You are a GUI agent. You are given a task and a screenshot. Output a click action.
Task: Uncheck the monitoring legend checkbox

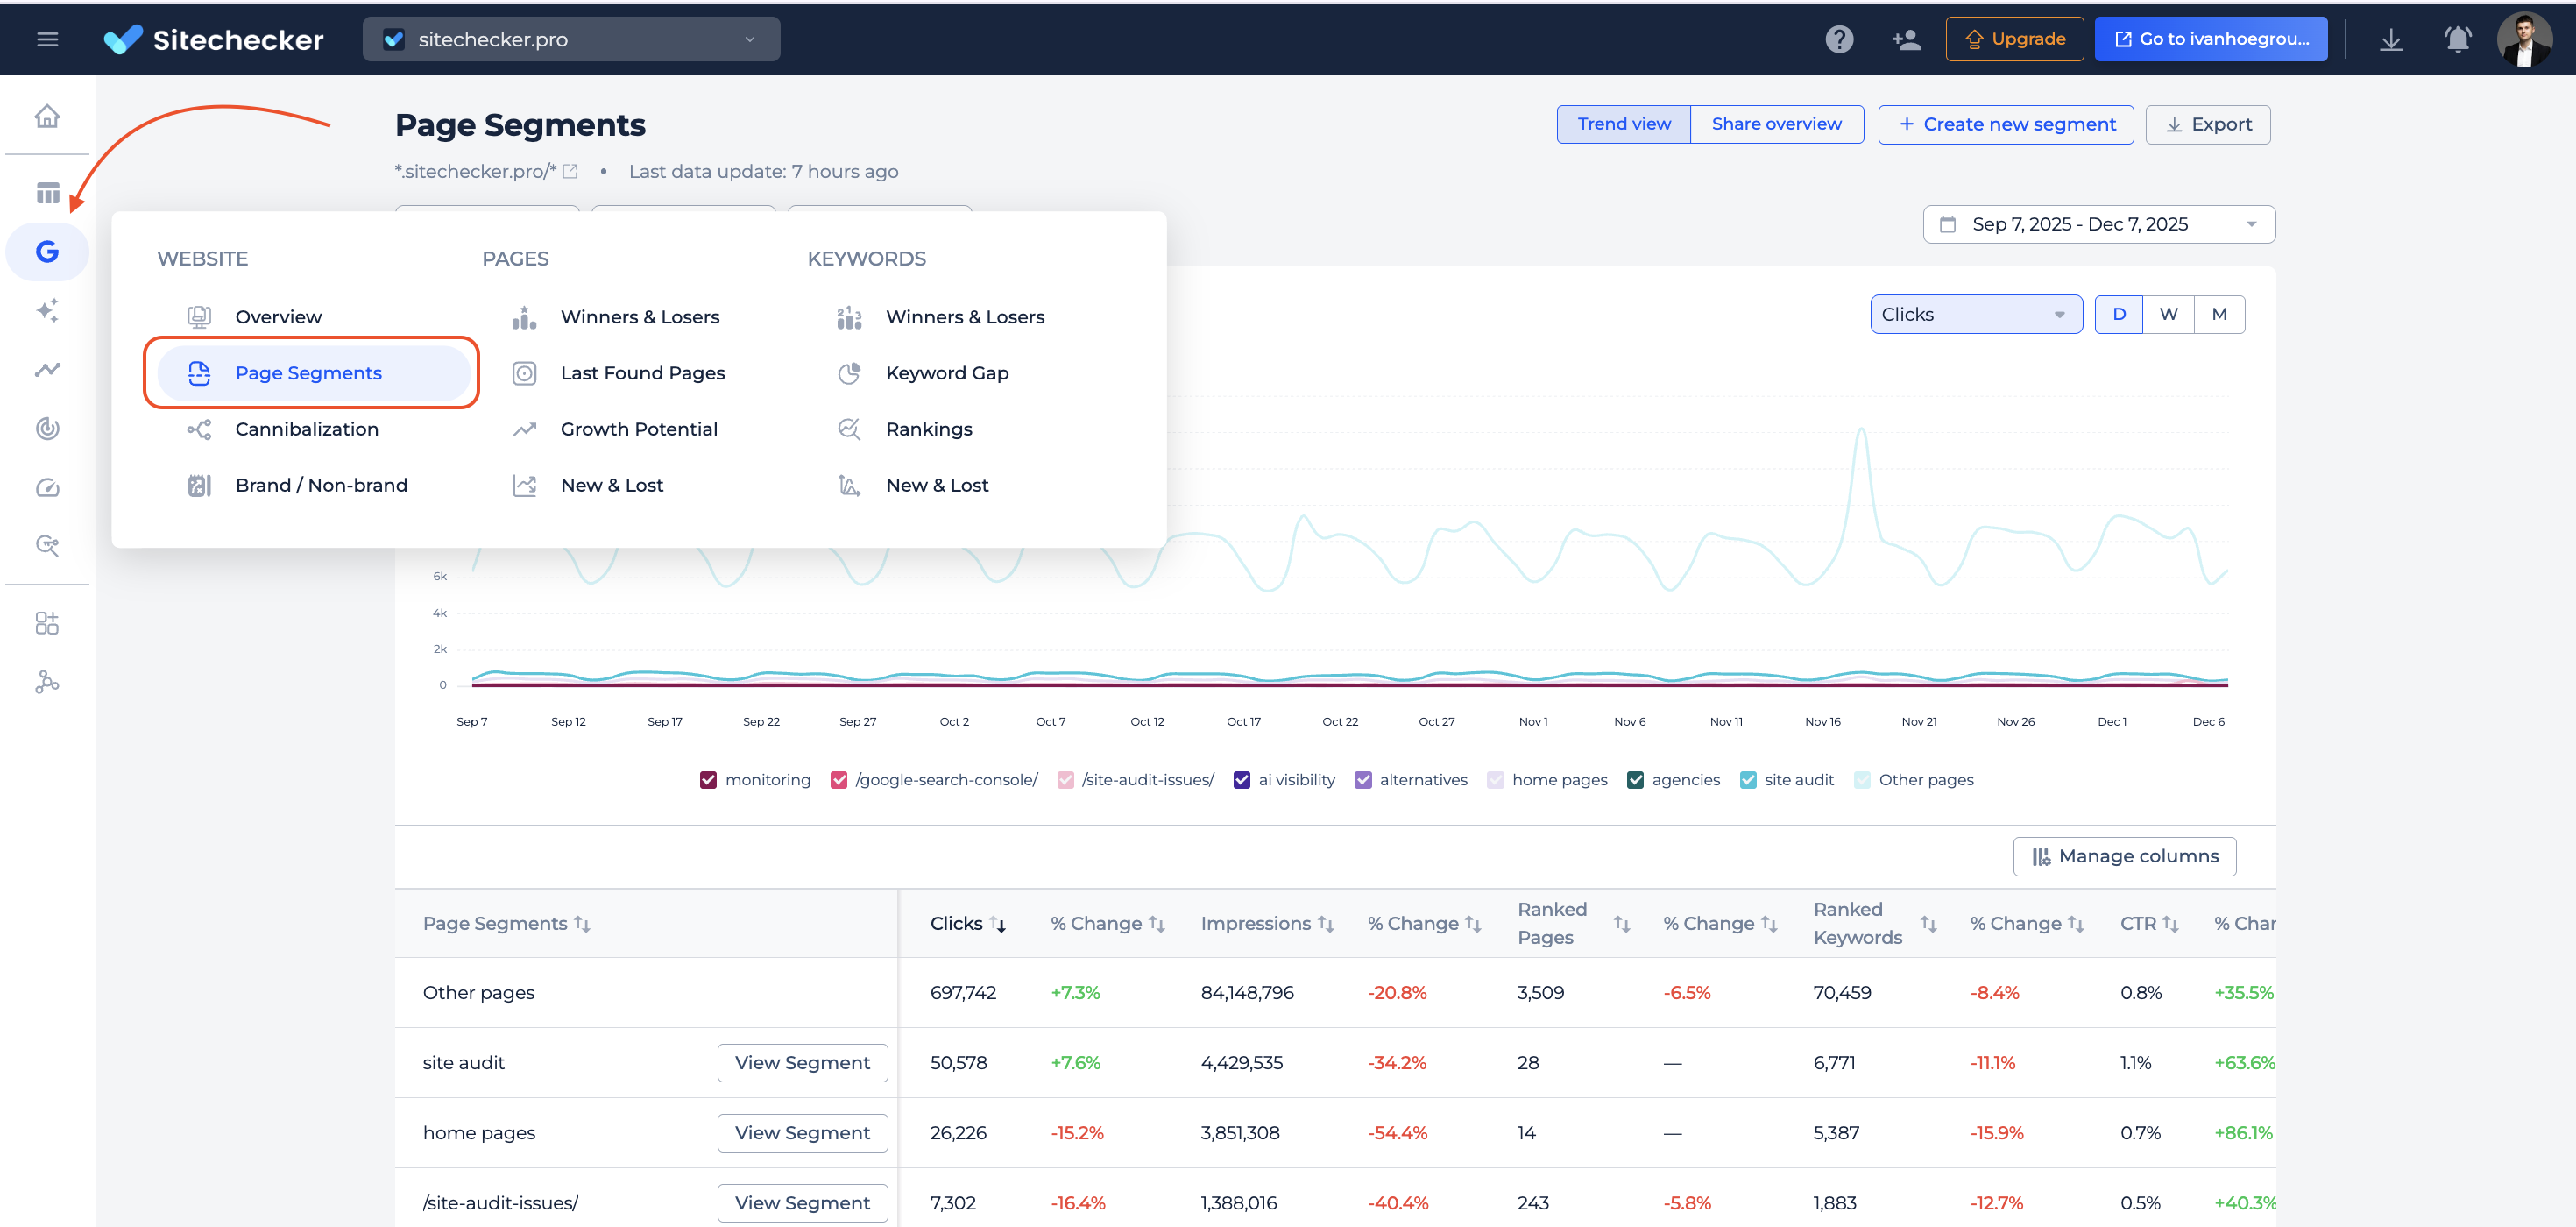[x=709, y=780]
